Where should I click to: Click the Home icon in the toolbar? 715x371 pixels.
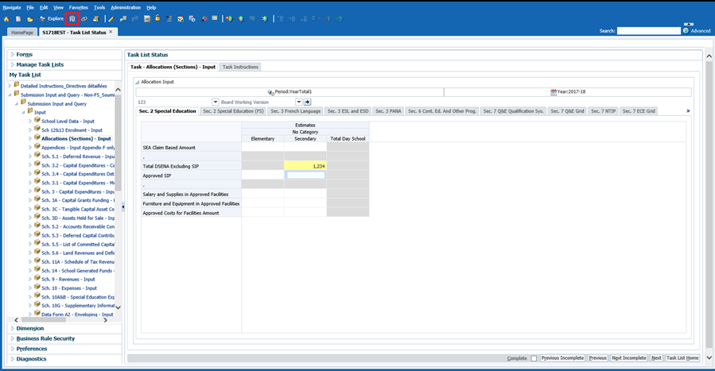tap(7, 18)
